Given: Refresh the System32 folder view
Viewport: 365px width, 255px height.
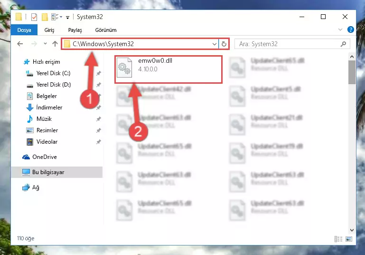Looking at the screenshot, I should pos(224,44).
